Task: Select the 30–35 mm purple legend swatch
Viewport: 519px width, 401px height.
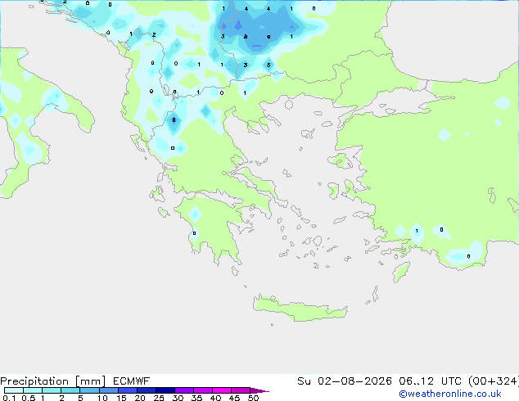Action: coord(184,390)
